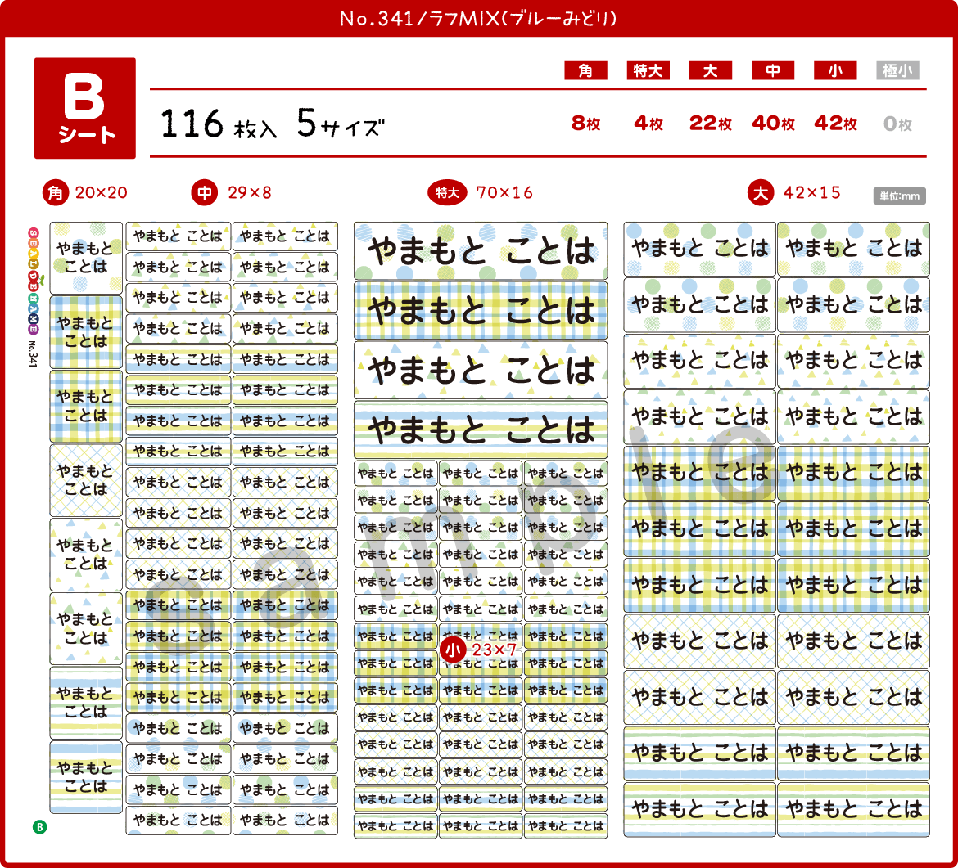Select the square 角 sticker with dot pattern
Image resolution: width=958 pixels, height=868 pixels.
click(86, 259)
